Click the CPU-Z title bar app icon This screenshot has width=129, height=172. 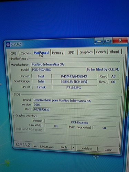pyautogui.click(x=8, y=45)
